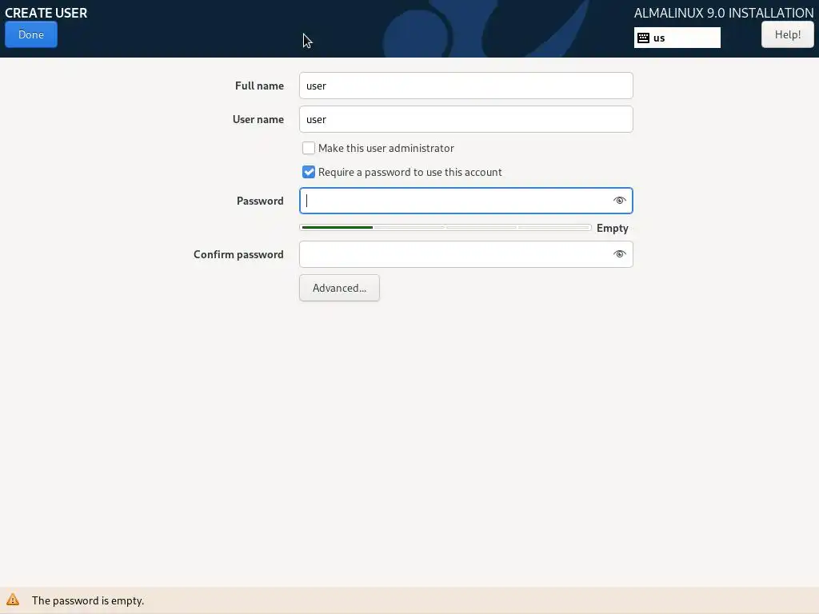819x614 pixels.
Task: Click the Empty strength label
Action: [x=612, y=228]
